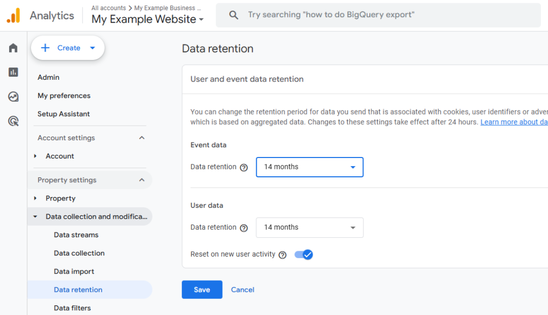Click the search magnifier icon

pos(233,15)
